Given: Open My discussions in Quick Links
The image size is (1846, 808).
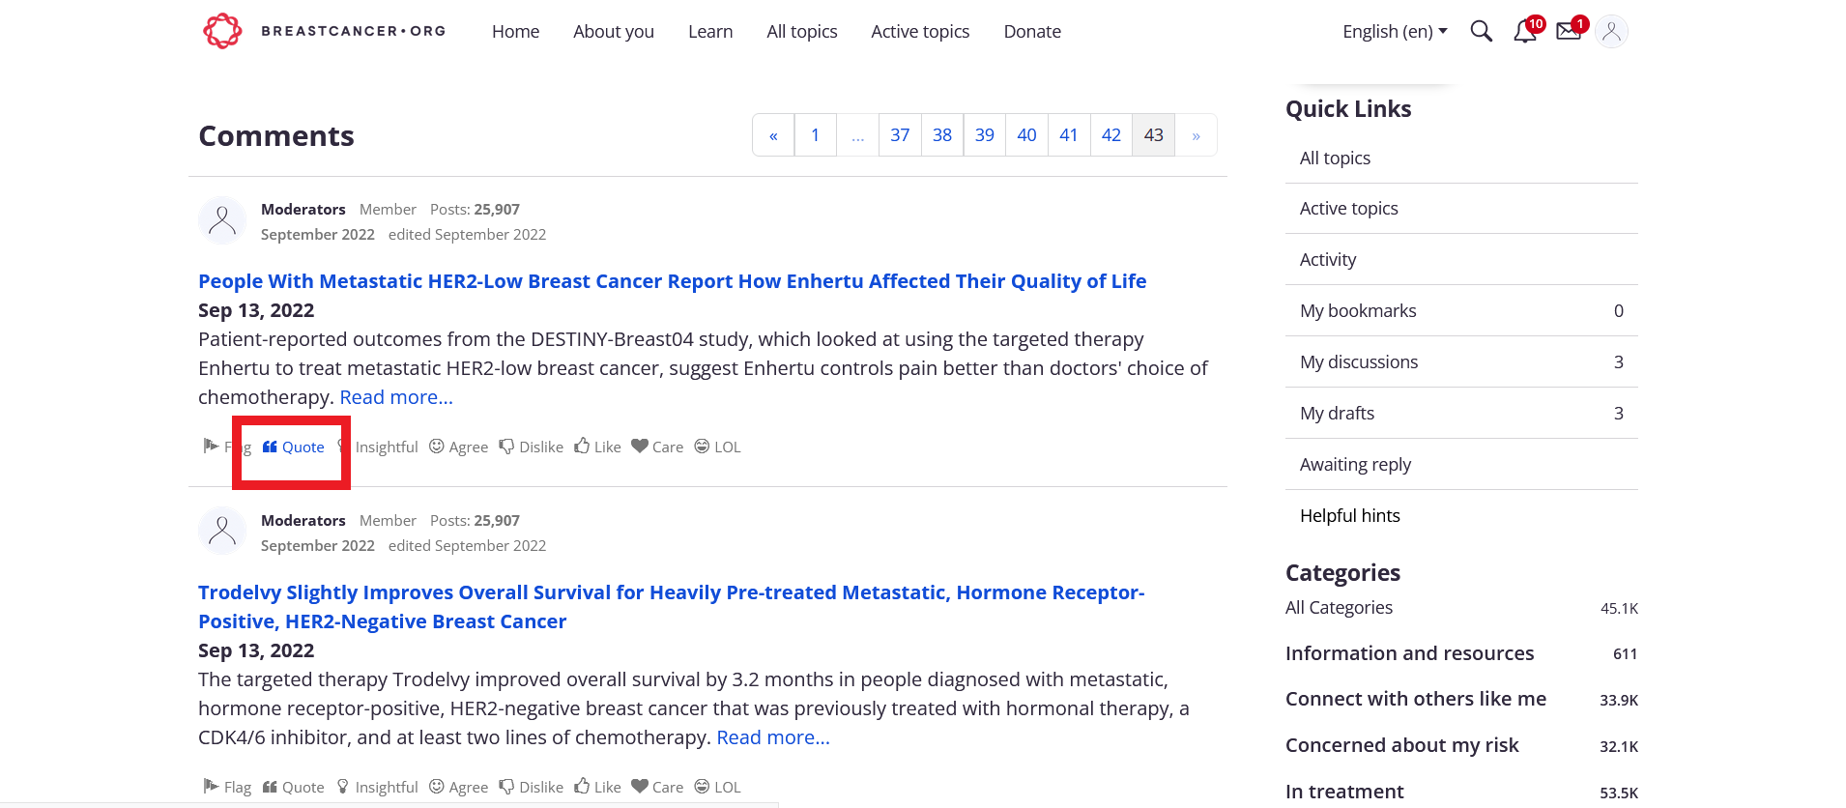Looking at the screenshot, I should click(x=1461, y=362).
